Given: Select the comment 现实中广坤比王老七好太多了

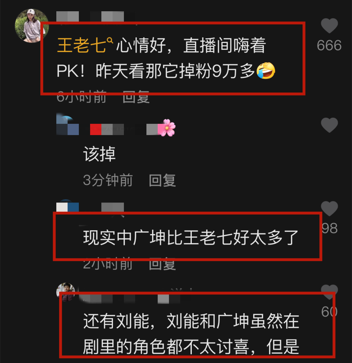Looking at the screenshot, I should (190, 237).
